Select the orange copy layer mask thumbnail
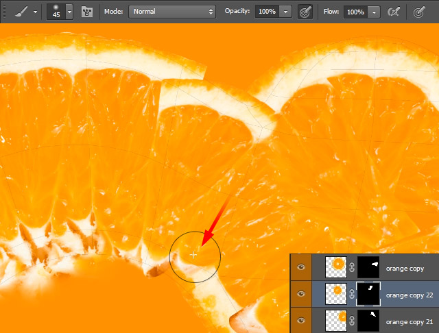Viewport: 439px width, 333px height. [x=368, y=267]
